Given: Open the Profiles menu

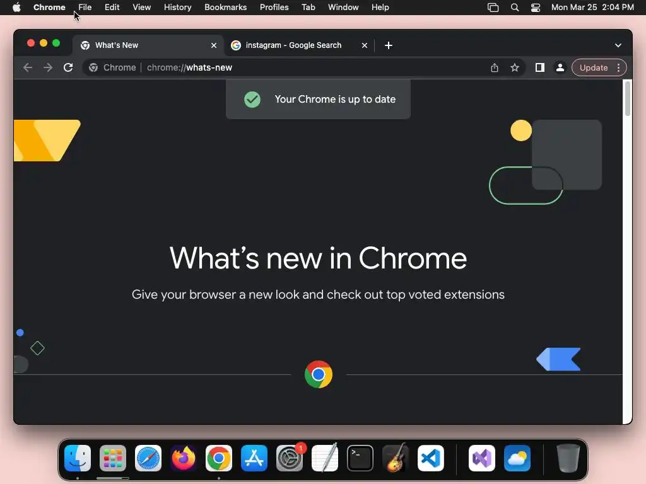Looking at the screenshot, I should 274,8.
